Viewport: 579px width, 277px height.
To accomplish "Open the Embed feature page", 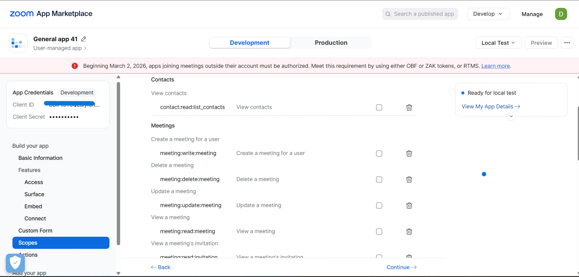I will (33, 206).
